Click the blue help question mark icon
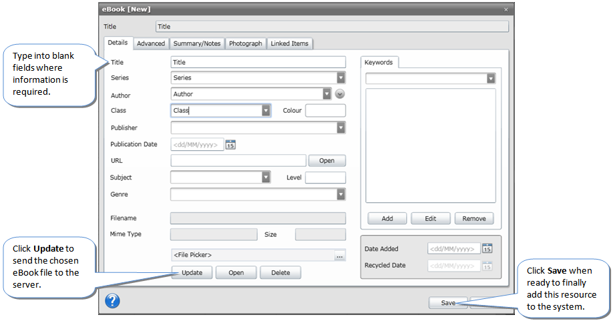613x321 pixels. 113,301
